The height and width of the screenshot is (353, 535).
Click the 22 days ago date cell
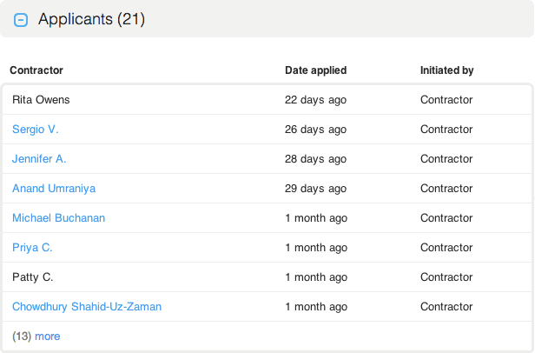315,100
